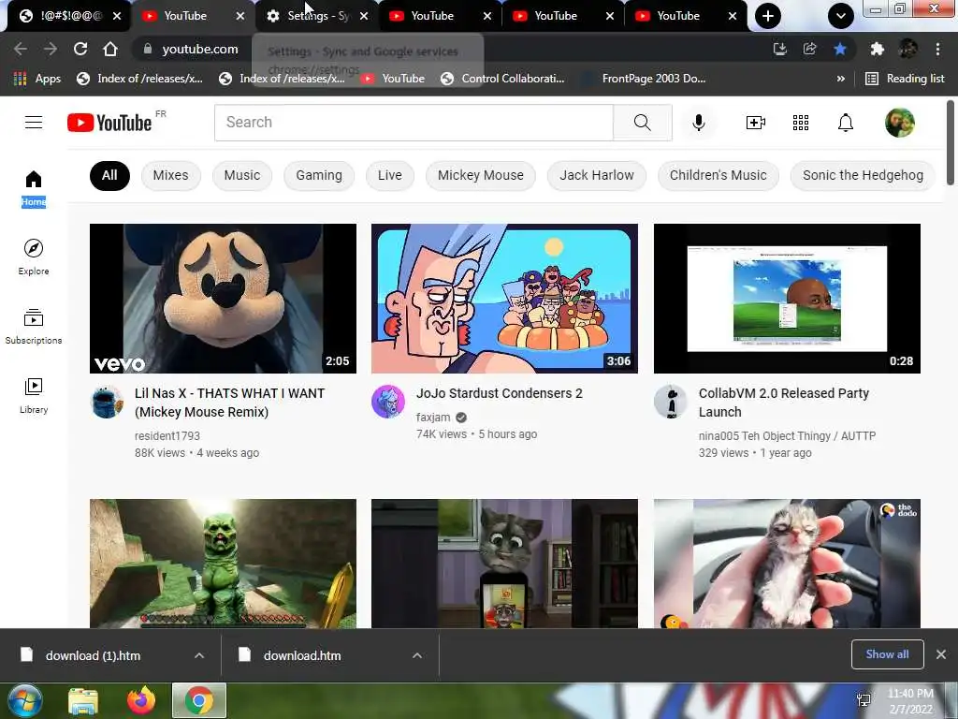The height and width of the screenshot is (719, 958).
Task: Open the YouTube apps grid icon
Action: [x=801, y=123]
